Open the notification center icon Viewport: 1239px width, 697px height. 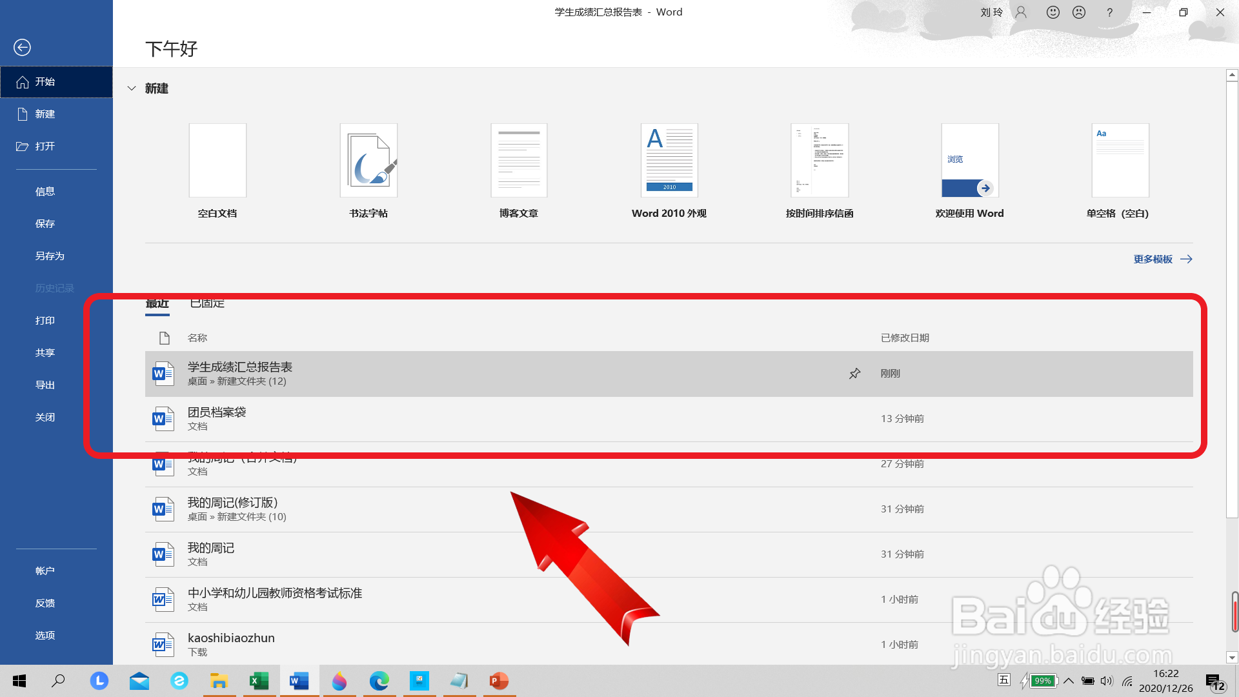click(1216, 682)
